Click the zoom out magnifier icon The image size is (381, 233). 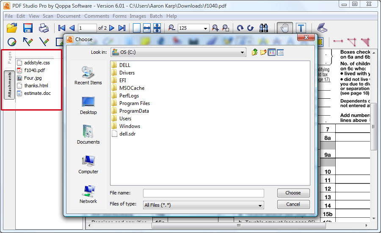(x=171, y=28)
